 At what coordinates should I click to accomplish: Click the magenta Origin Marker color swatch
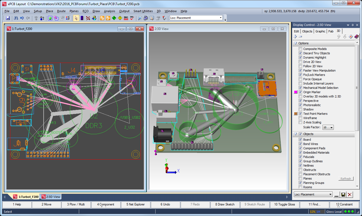[x=296, y=92]
